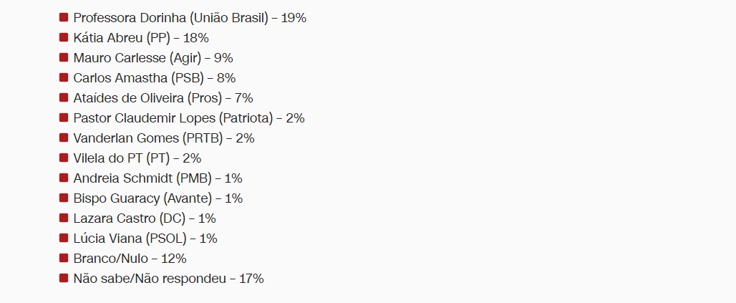The height and width of the screenshot is (303, 736).
Task: Click Vilela do PT (PT) entry
Action: (x=137, y=158)
